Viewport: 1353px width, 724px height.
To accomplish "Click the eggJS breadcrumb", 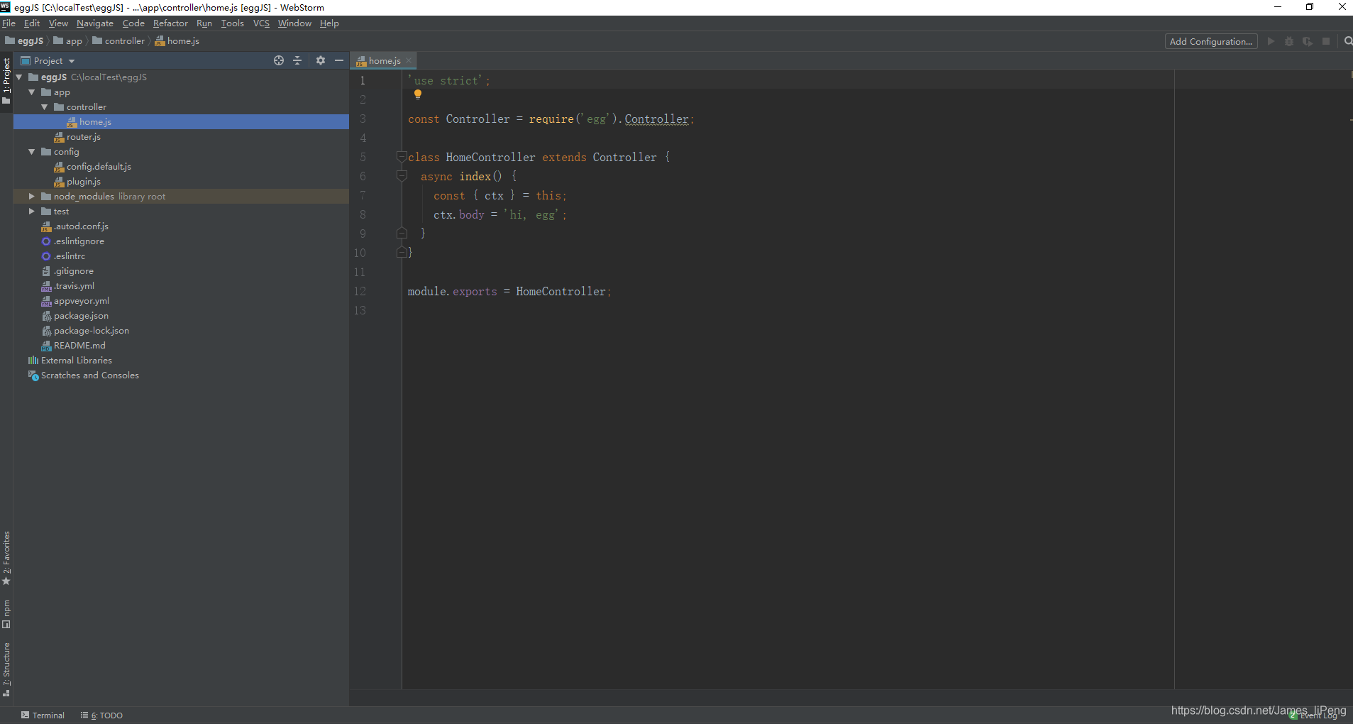I will tap(24, 41).
